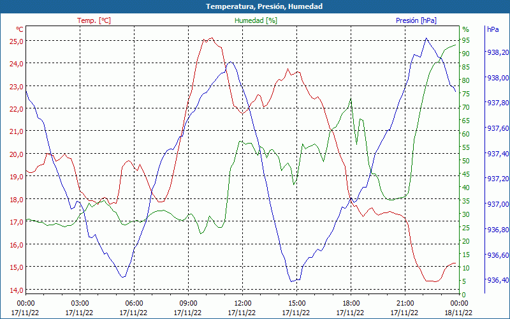
Task: Click the "00:00" label above 18/11/22
Action: (459, 304)
